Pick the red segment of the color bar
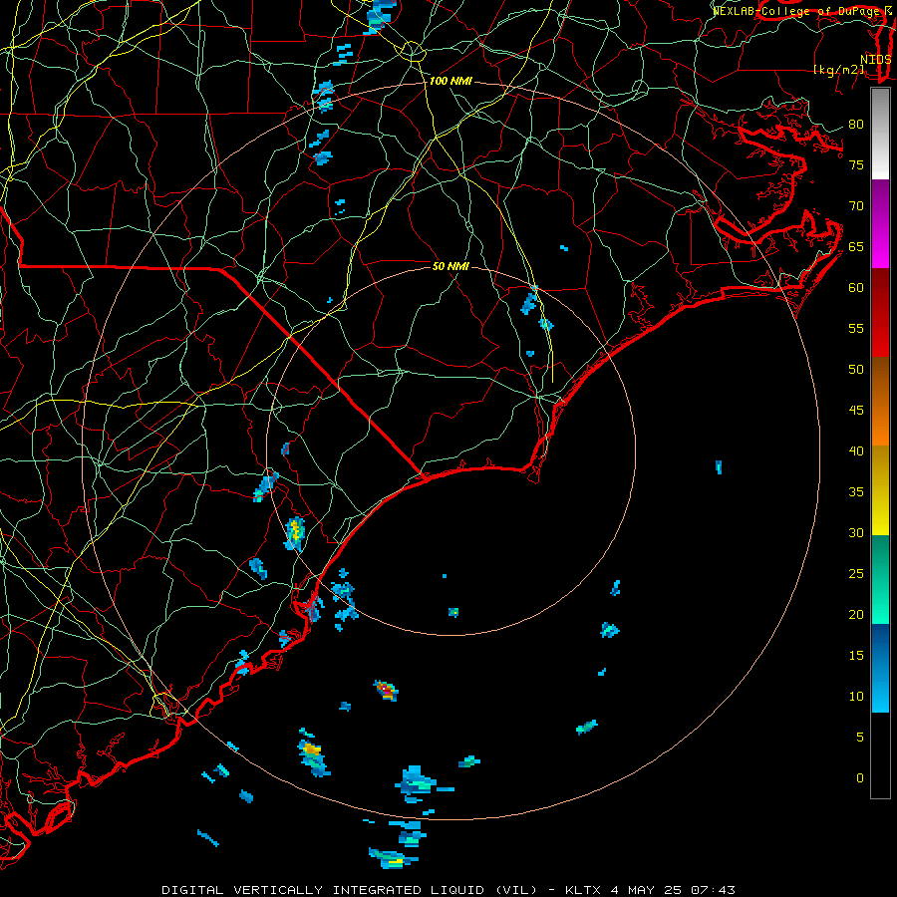 coord(880,313)
